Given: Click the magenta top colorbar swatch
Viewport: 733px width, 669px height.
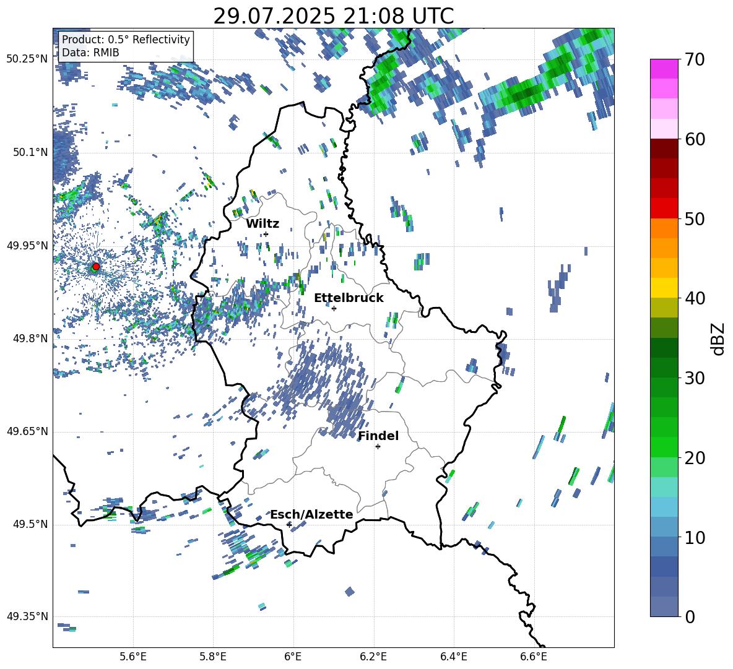Looking at the screenshot, I should [x=664, y=69].
